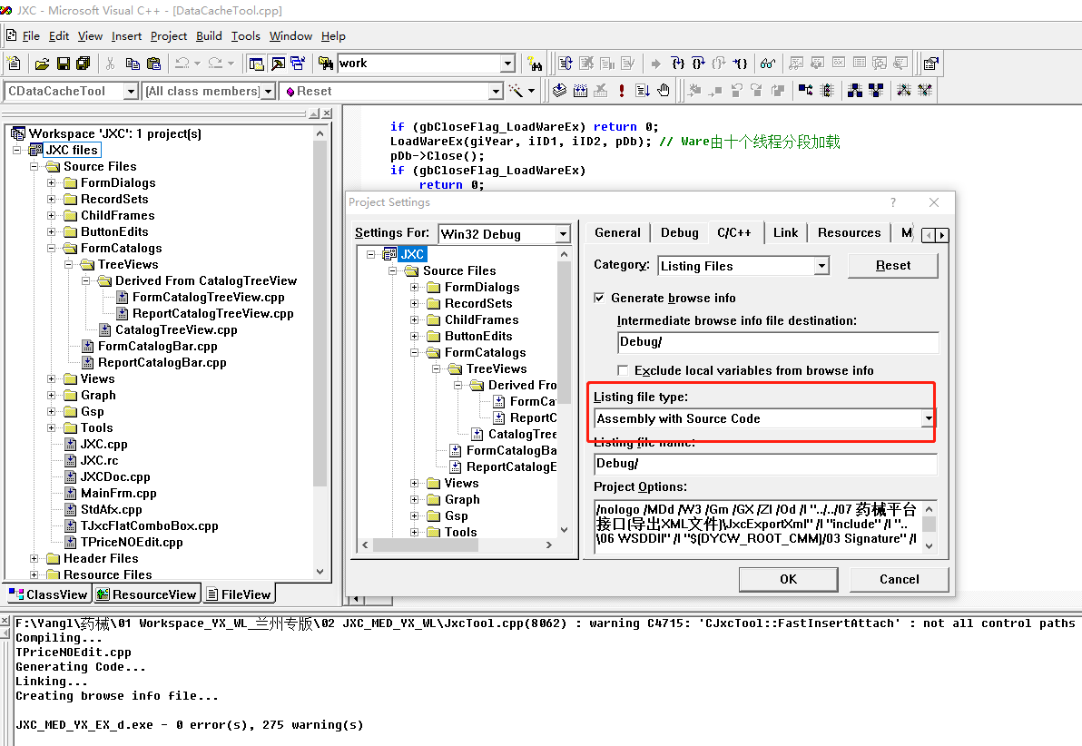Open the Build menu
This screenshot has width=1082, height=746.
point(209,36)
